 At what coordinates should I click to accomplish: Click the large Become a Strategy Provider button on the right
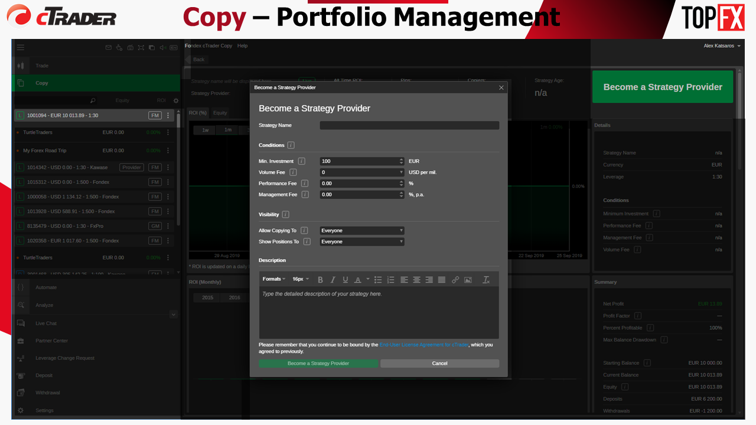point(663,87)
